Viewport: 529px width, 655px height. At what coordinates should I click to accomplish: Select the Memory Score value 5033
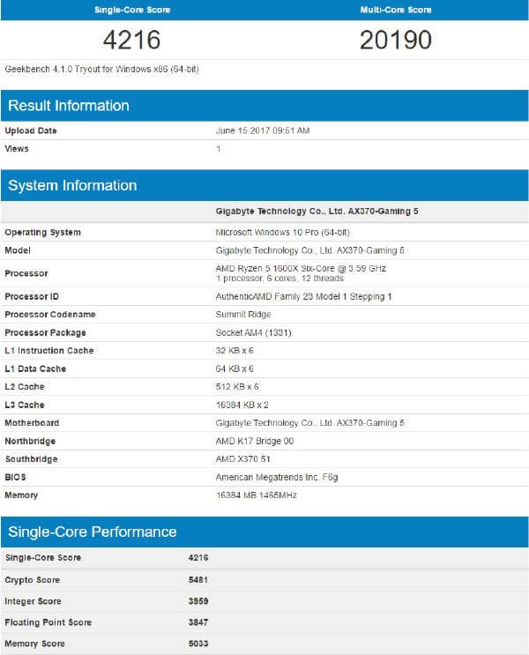tap(198, 644)
